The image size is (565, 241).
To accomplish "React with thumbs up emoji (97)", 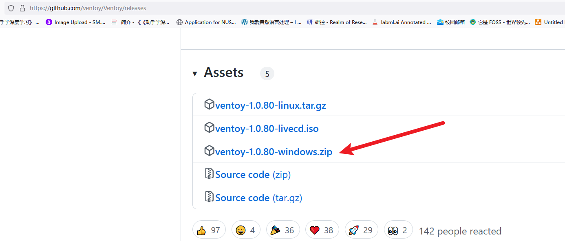I will point(208,230).
